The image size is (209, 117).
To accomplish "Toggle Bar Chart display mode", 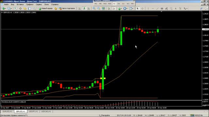I will tap(80, 8).
